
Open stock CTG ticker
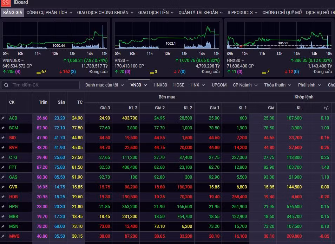[13, 158]
